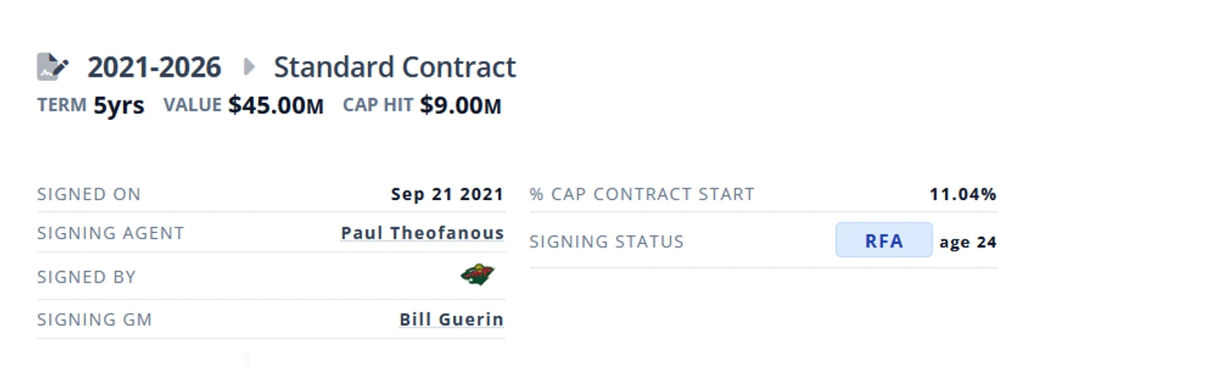Open Paul Theofanous agent link
The width and height of the screenshot is (1232, 368).
422,233
